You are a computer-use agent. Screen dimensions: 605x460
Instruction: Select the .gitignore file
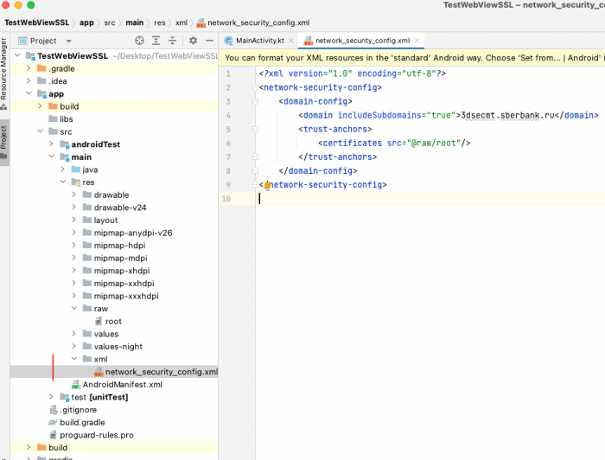pos(73,410)
